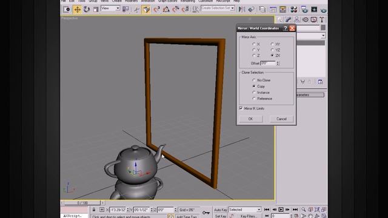Image resolution: width=388 pixels, height=218 pixels.
Task: Click the Offset spinner arrows
Action: (x=278, y=63)
